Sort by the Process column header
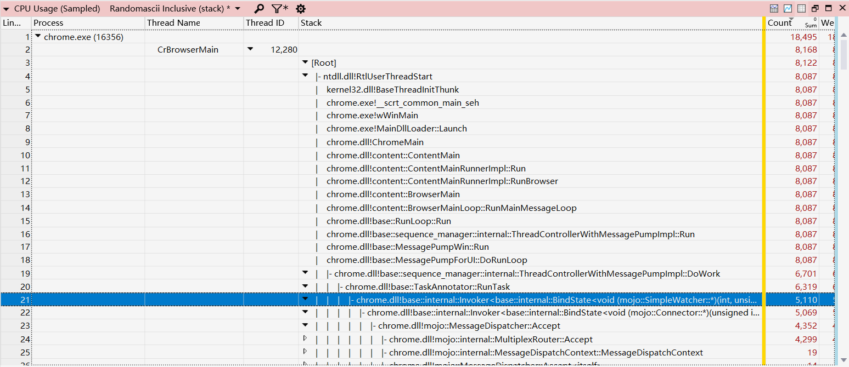The width and height of the screenshot is (849, 367). tap(88, 23)
